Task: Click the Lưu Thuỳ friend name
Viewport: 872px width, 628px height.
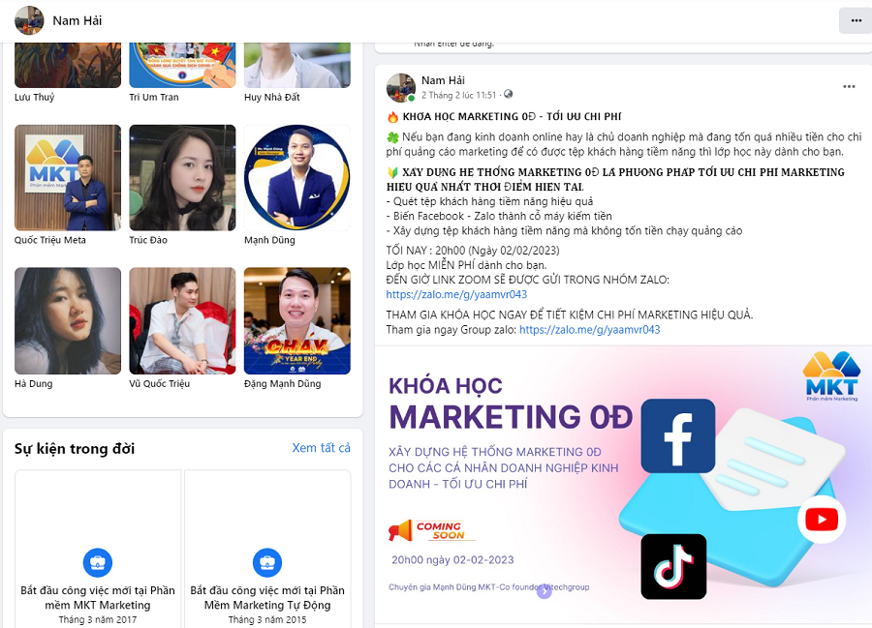Action: (x=35, y=97)
